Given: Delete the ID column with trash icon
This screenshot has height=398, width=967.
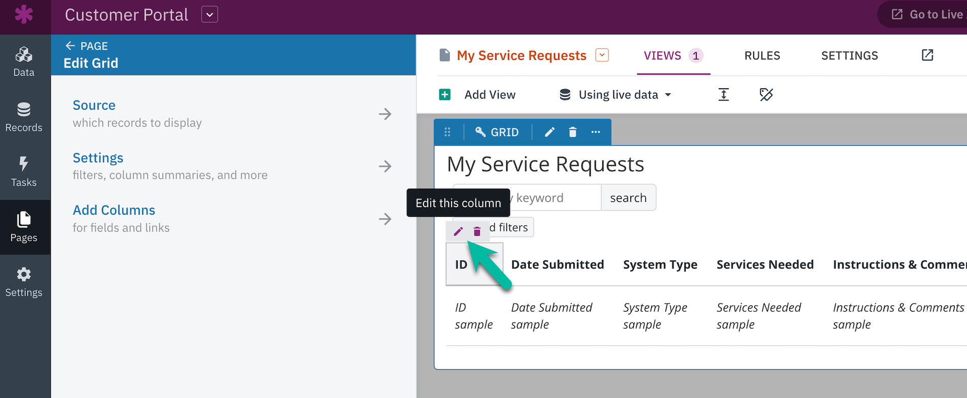Looking at the screenshot, I should pos(477,231).
